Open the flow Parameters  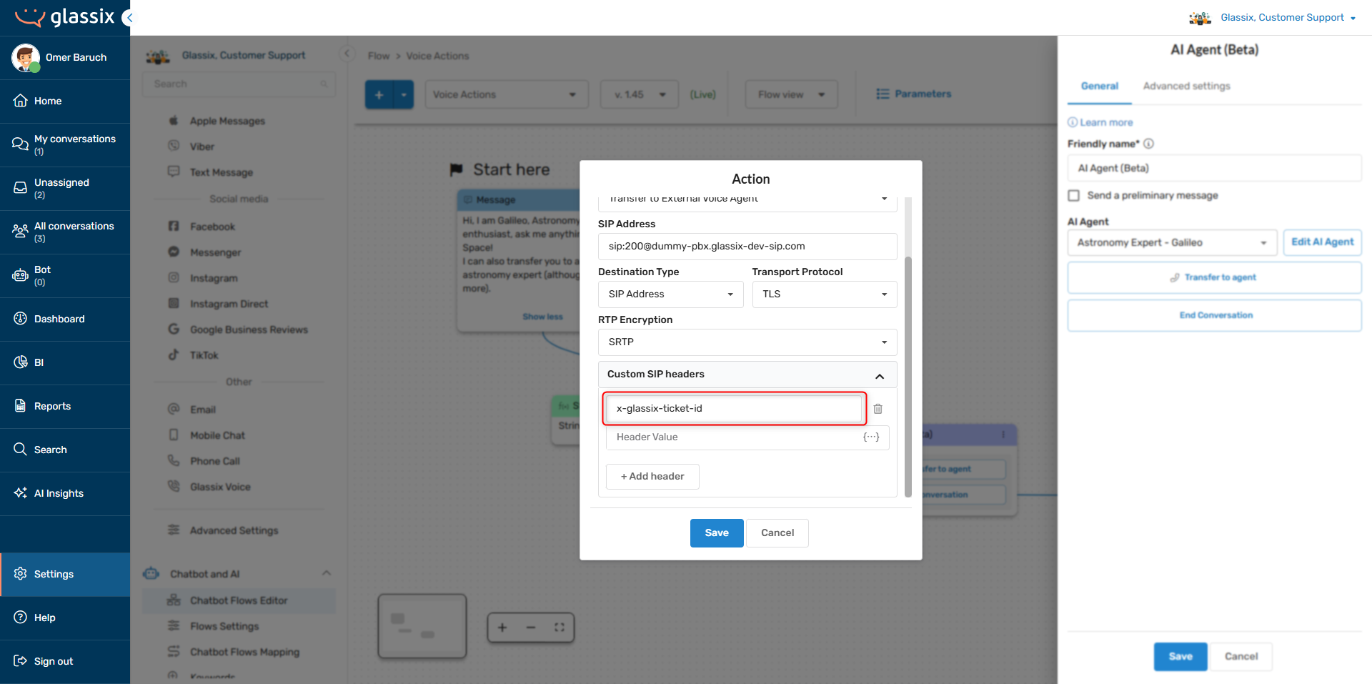(913, 94)
